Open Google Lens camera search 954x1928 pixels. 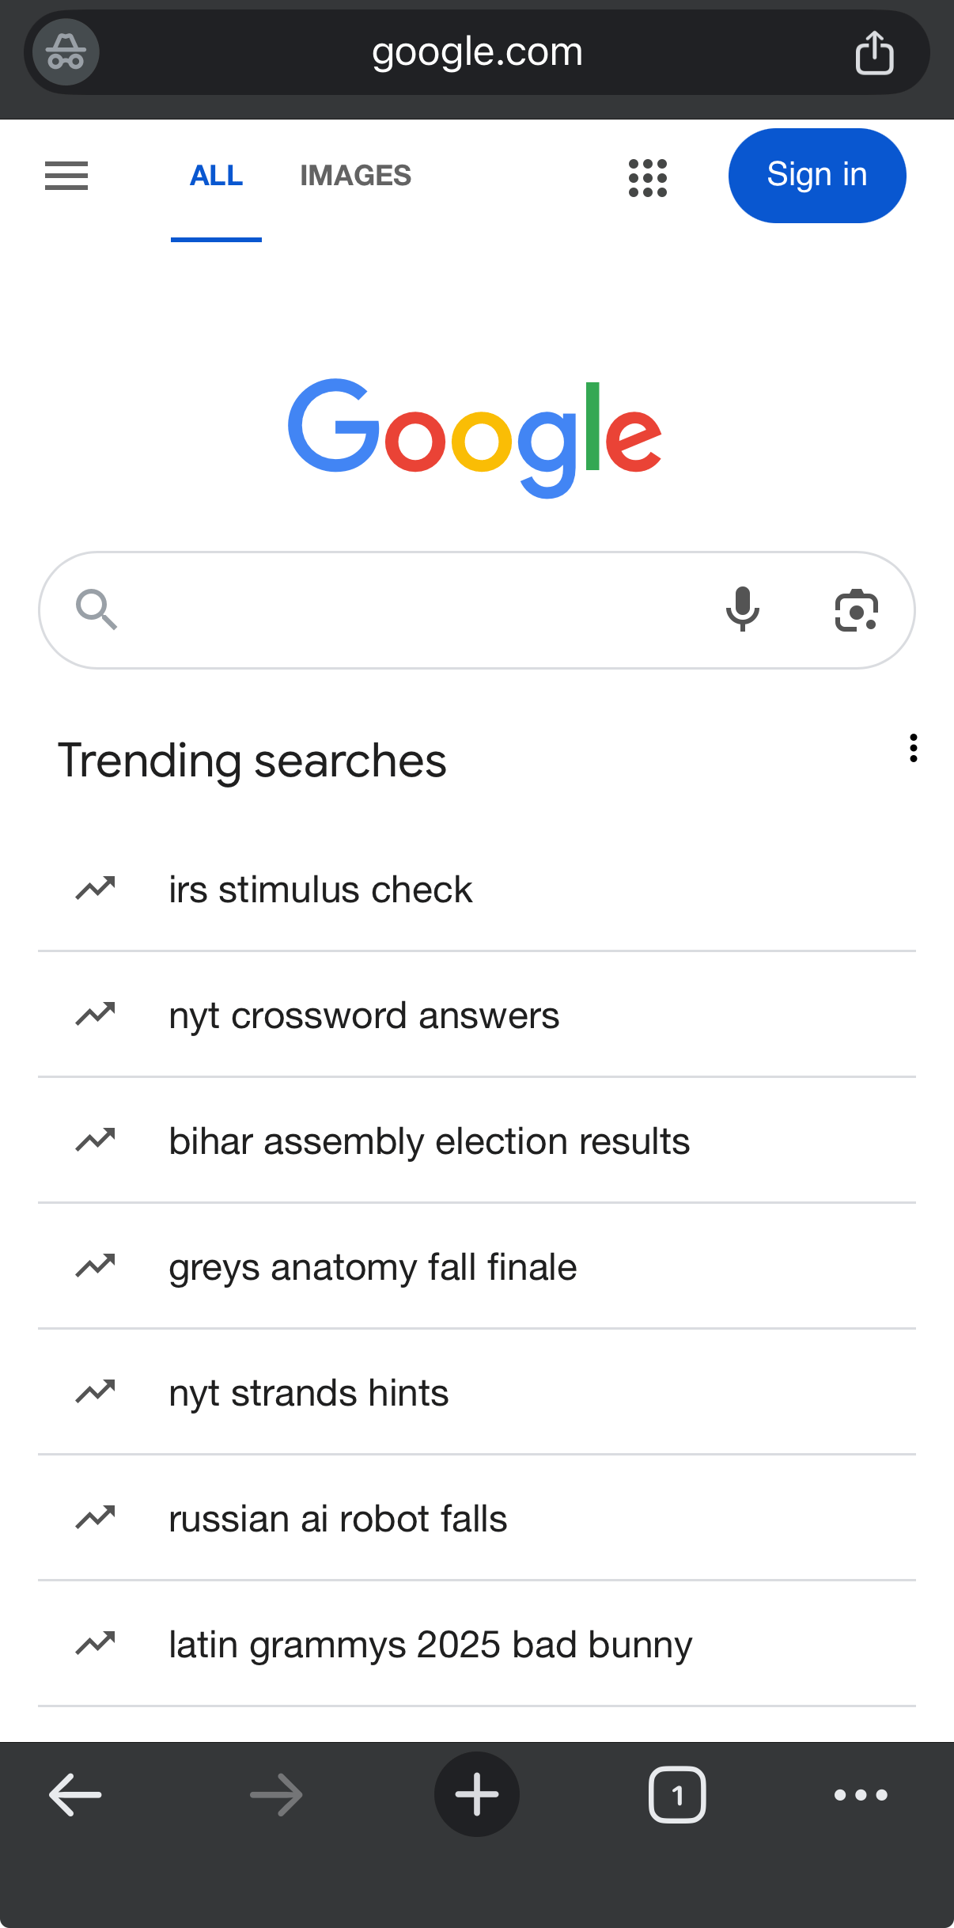coord(857,609)
